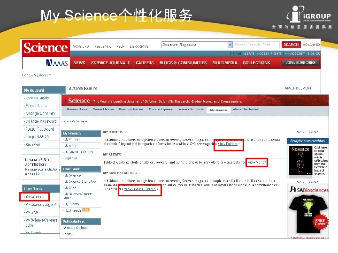Open the LIBRARIANS link in the top bar

click(x=139, y=46)
